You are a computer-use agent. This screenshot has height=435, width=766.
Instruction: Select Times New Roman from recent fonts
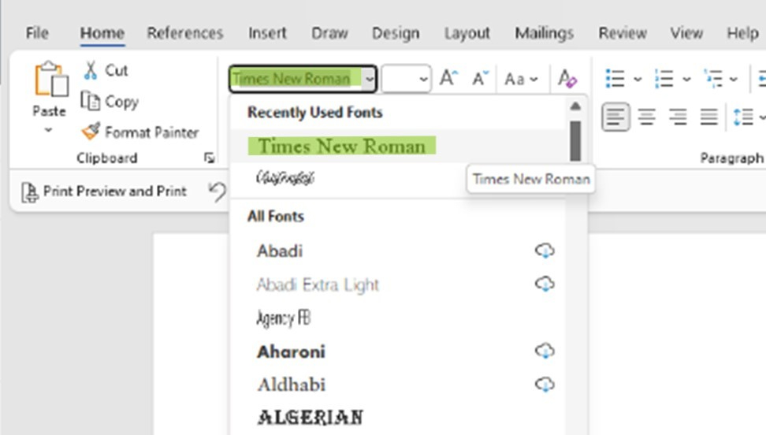(x=341, y=147)
